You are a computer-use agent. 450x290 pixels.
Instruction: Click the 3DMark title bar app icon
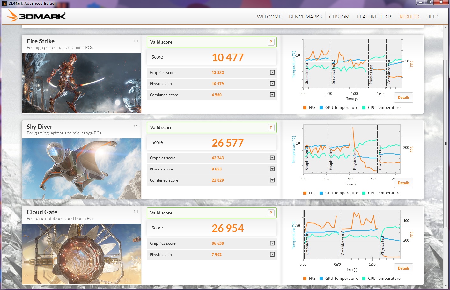tap(4, 3)
